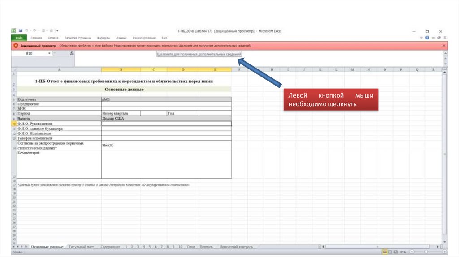The width and height of the screenshot is (459, 257).
Task: Click the shield icon in Protected View bar
Action: (16, 46)
